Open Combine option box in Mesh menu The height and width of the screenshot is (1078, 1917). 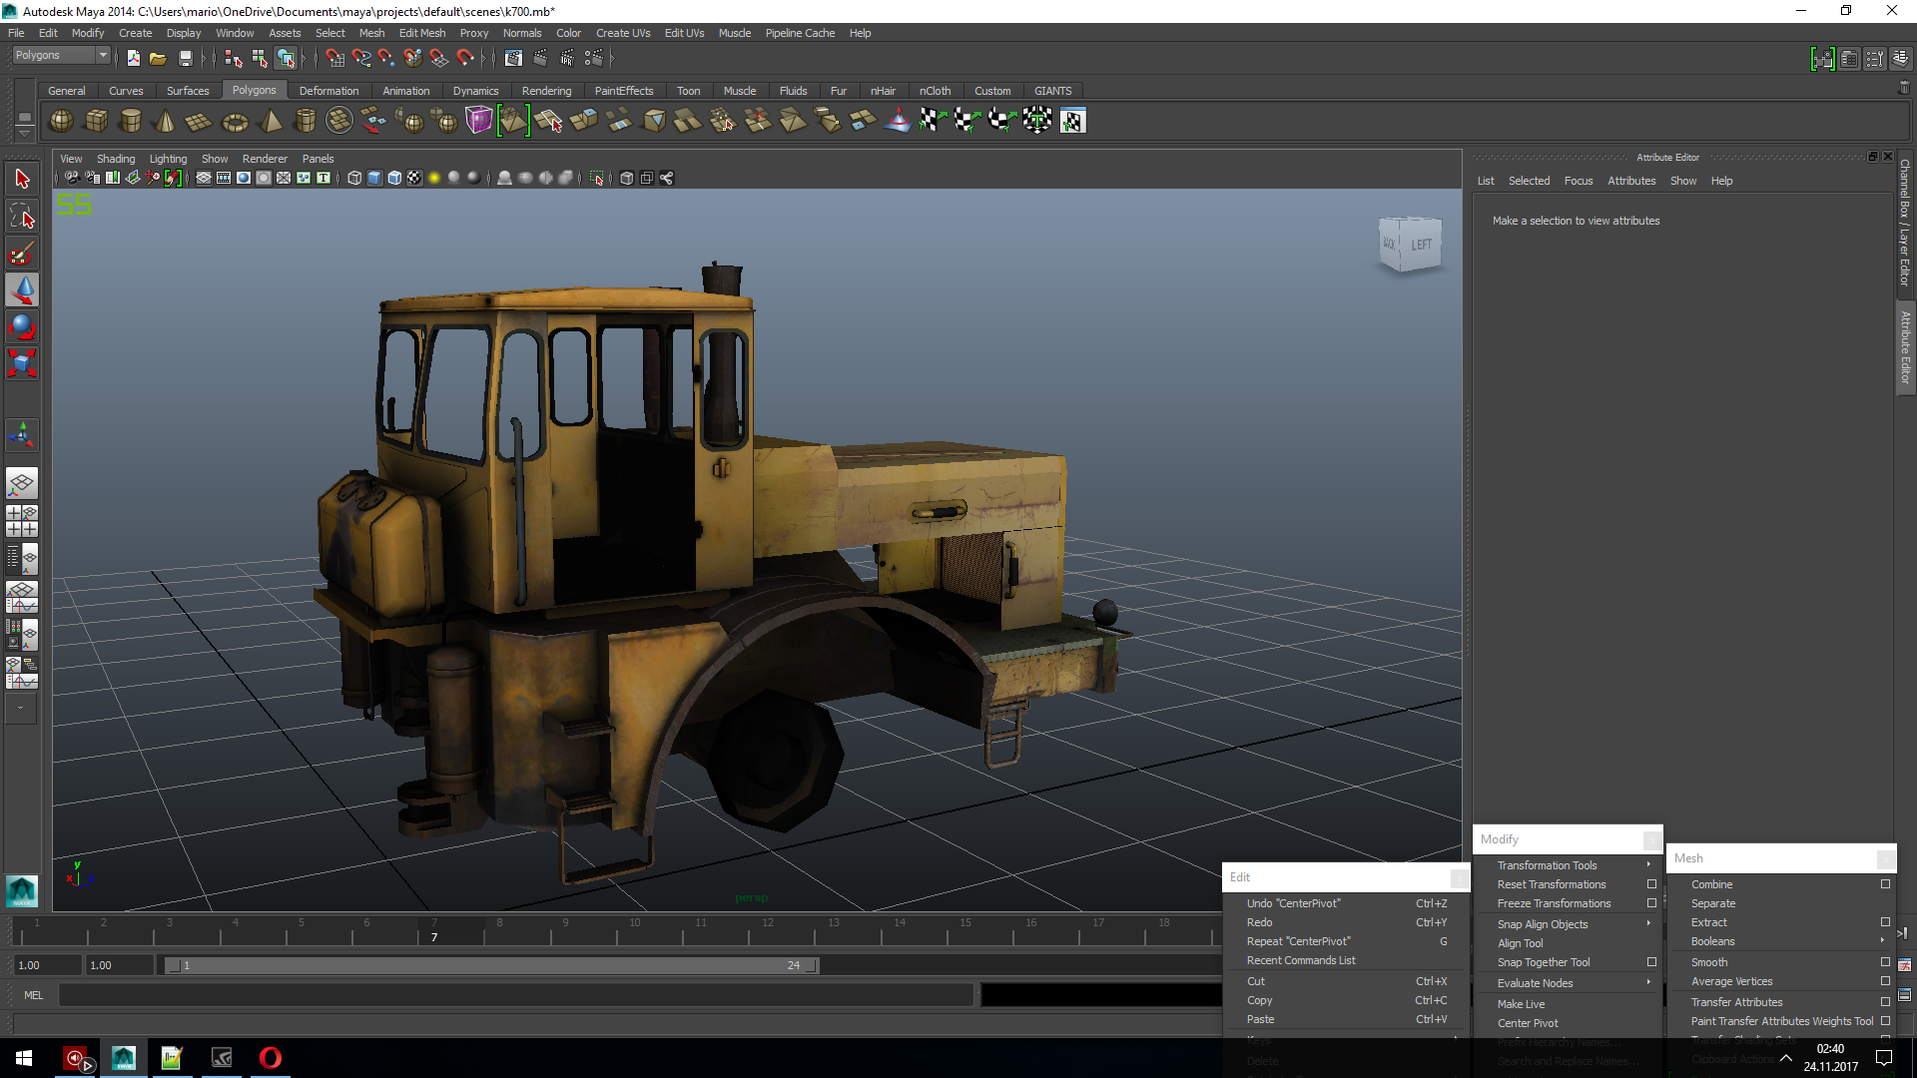(x=1885, y=884)
